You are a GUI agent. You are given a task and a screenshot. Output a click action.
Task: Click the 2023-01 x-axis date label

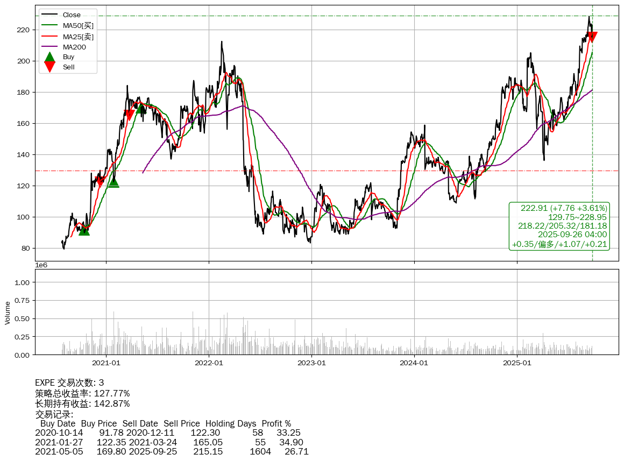pos(312,363)
